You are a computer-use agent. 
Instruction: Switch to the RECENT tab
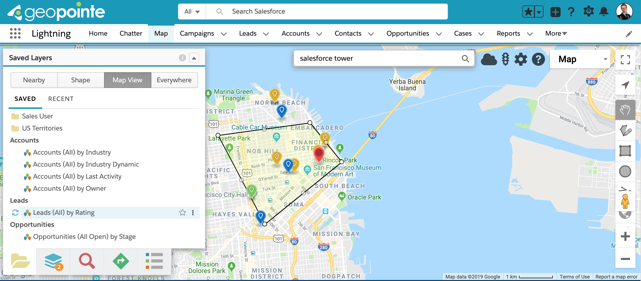61,99
